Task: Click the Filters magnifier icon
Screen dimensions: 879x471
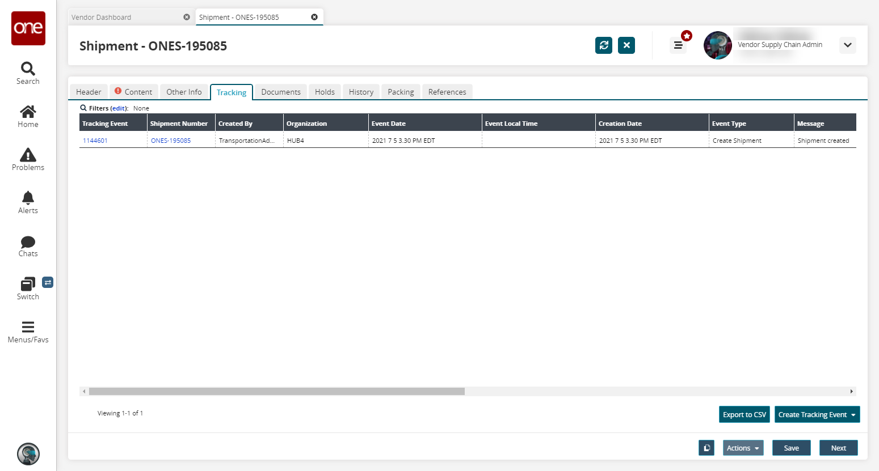Action: click(x=83, y=108)
